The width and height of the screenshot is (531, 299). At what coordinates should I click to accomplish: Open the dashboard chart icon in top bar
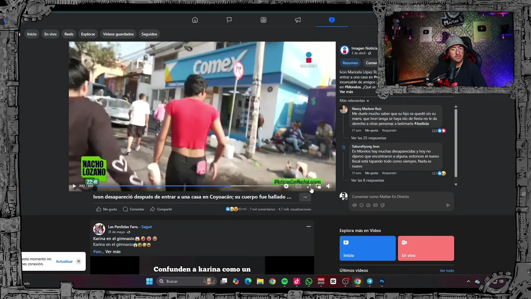coord(263,20)
